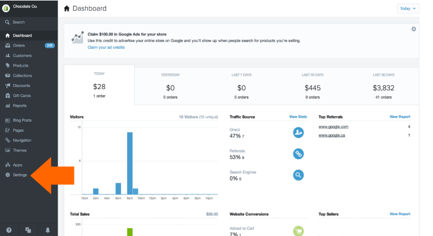The width and height of the screenshot is (433, 236).
Task: Click the tallest 8am visitors bar
Action: 130,163
